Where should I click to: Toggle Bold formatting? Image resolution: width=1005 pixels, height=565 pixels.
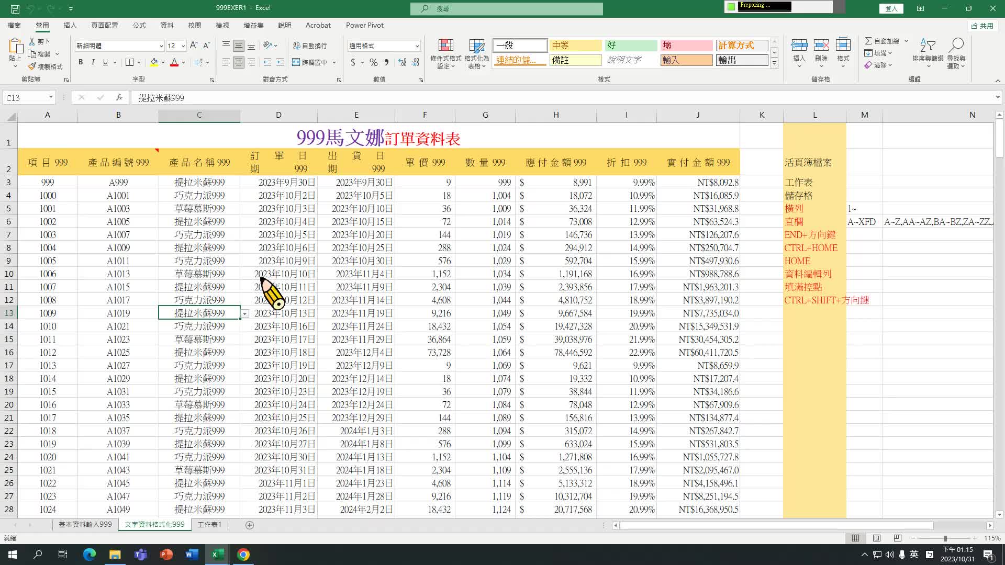[x=81, y=62]
